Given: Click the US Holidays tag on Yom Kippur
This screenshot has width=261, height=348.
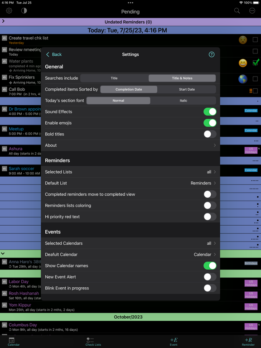Looking at the screenshot, I should click(x=251, y=306).
